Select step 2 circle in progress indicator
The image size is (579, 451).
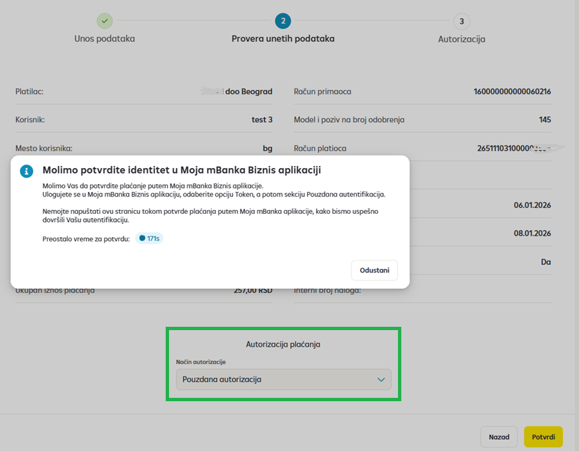[x=283, y=21]
